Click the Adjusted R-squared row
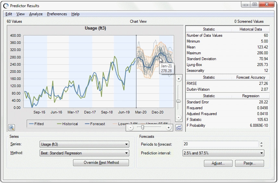Screen dimensions: 278x183 227,113
